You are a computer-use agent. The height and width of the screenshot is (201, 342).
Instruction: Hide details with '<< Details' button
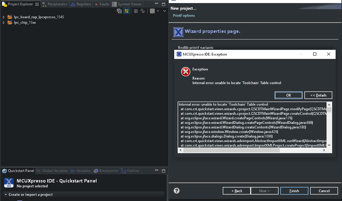pos(318,95)
